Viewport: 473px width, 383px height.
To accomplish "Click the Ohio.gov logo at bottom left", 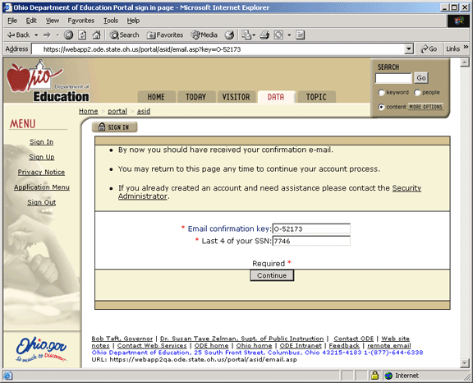I will coord(41,349).
